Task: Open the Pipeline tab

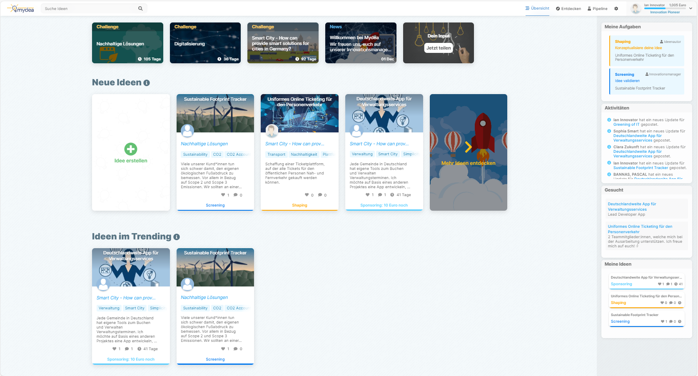Action: click(x=597, y=9)
